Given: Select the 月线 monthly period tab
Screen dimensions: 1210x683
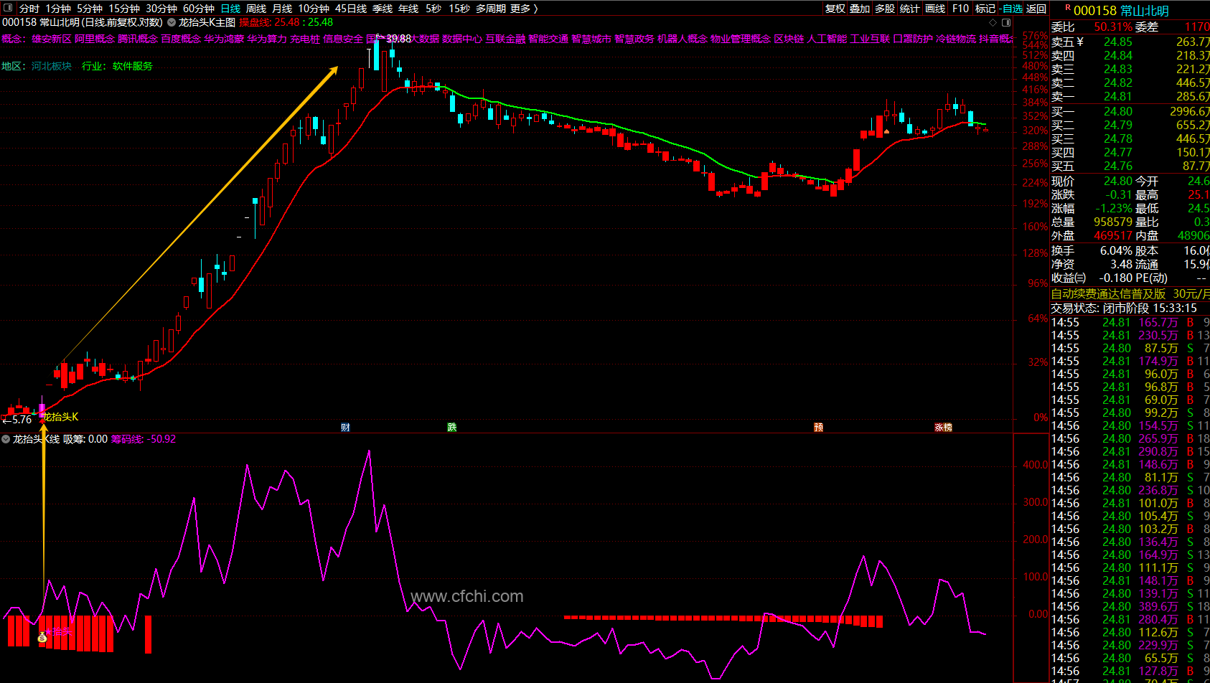Looking at the screenshot, I should [x=282, y=9].
